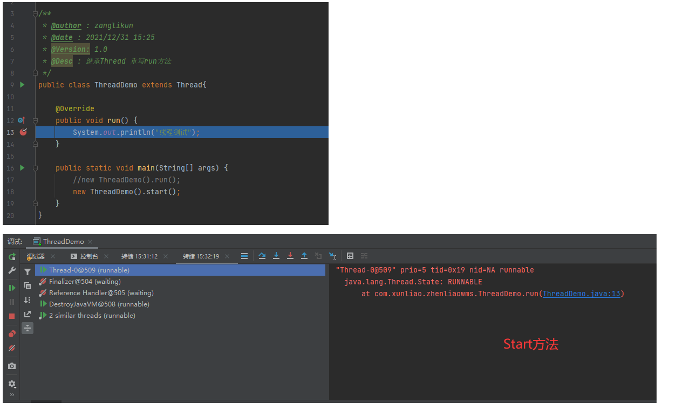Click the blue Step Into icon
The height and width of the screenshot is (409, 676).
[x=276, y=256]
